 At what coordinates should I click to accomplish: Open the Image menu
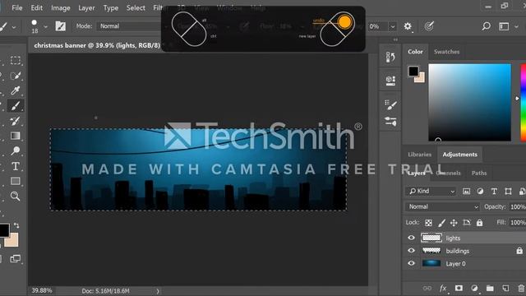tap(60, 7)
